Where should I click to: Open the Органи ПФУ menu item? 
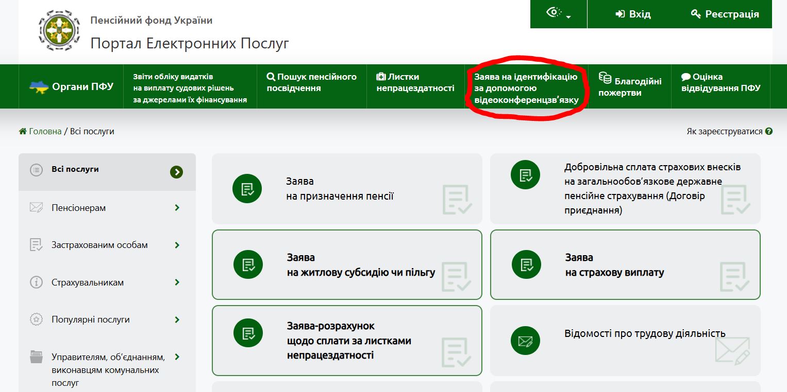[x=71, y=86]
